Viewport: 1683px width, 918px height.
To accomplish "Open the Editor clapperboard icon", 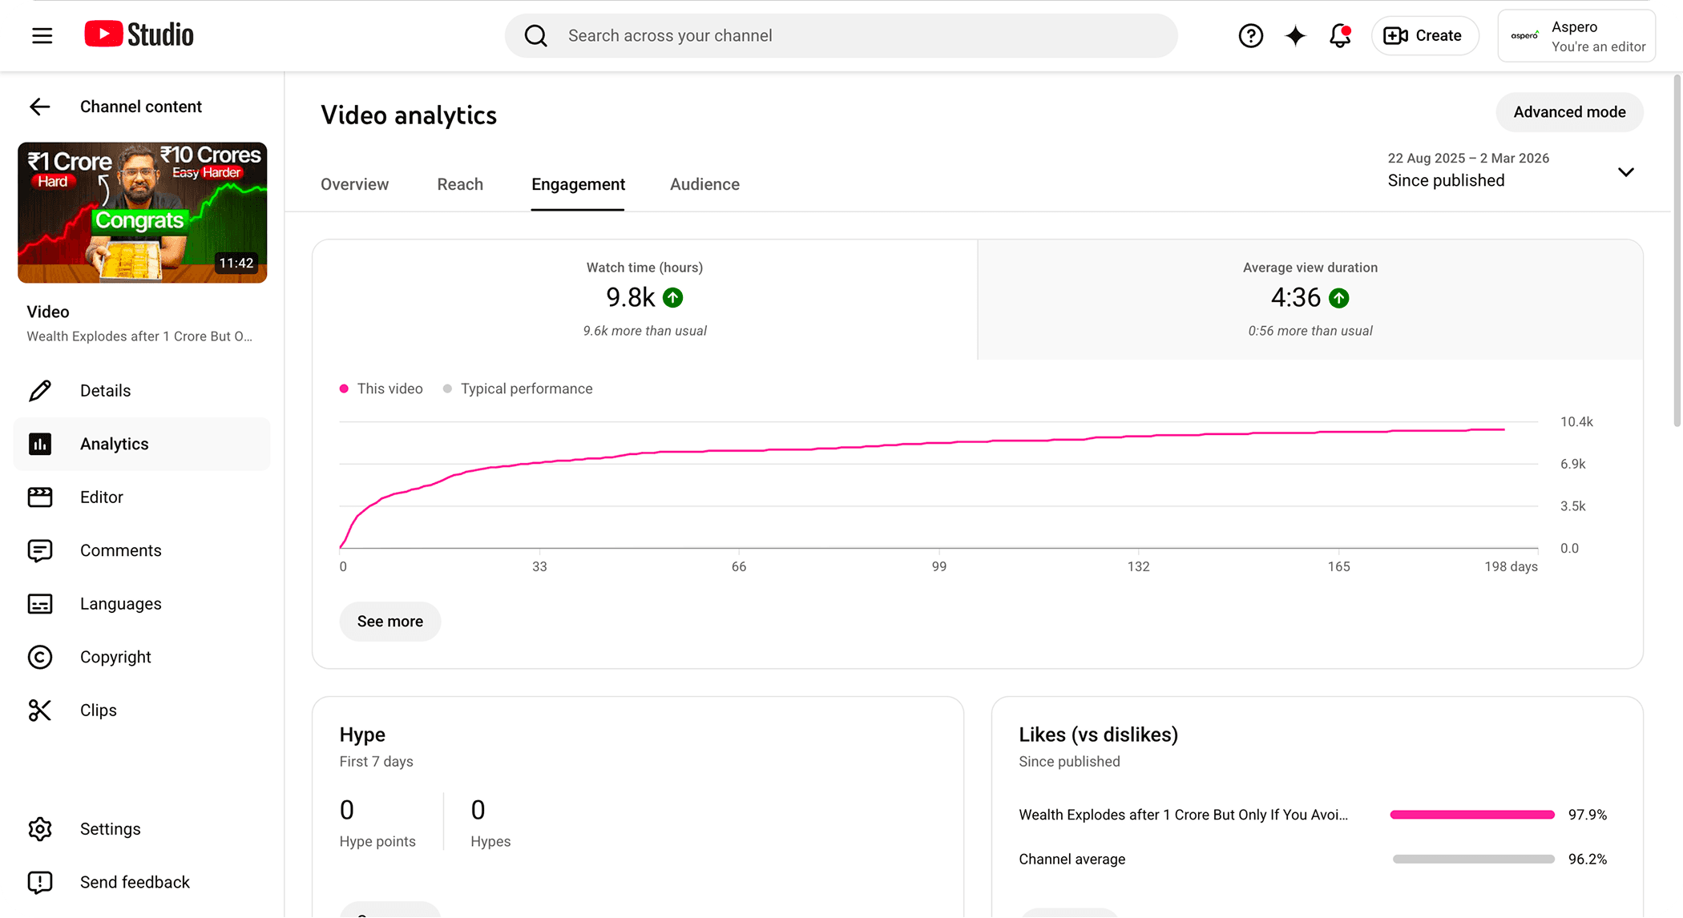I will tap(39, 497).
